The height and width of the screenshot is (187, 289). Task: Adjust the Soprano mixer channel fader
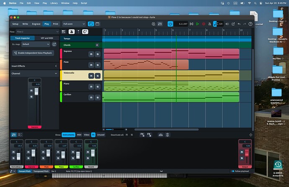(34, 153)
